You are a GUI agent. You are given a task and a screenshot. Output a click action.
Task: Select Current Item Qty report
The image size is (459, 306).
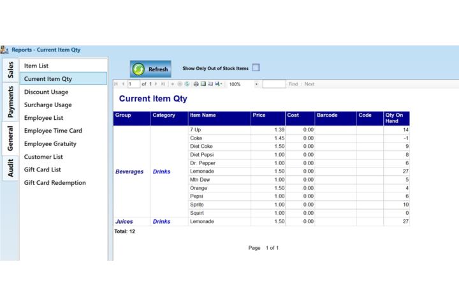63,79
